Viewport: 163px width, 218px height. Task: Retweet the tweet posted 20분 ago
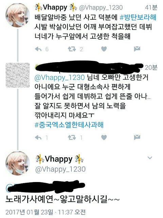click(72, 138)
